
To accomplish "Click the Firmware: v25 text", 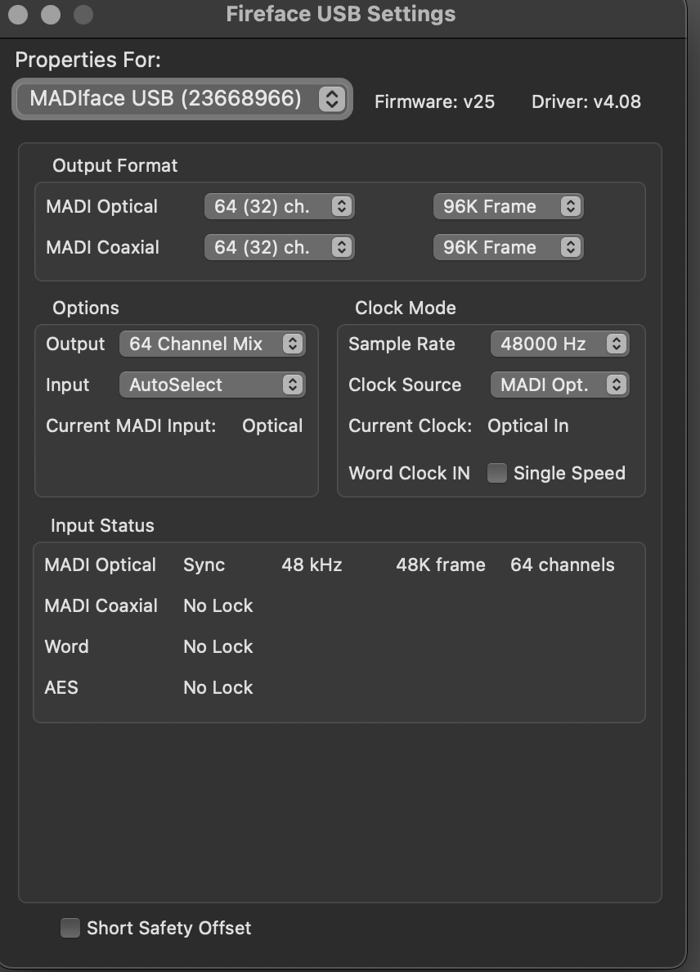I will tap(435, 101).
